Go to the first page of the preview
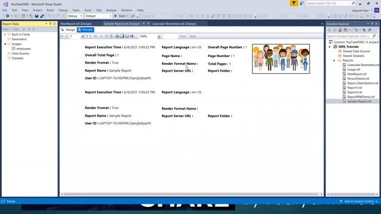The image size is (381, 214). tap(62, 36)
